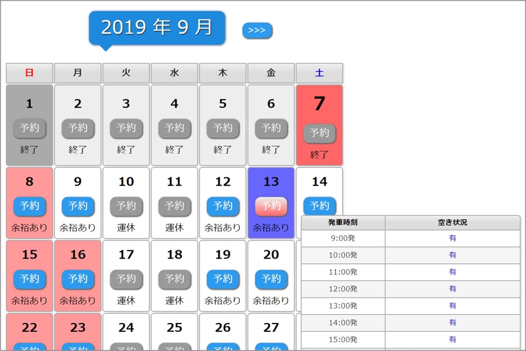Click availability 有 for 11:00発
The height and width of the screenshot is (351, 526).
[452, 271]
